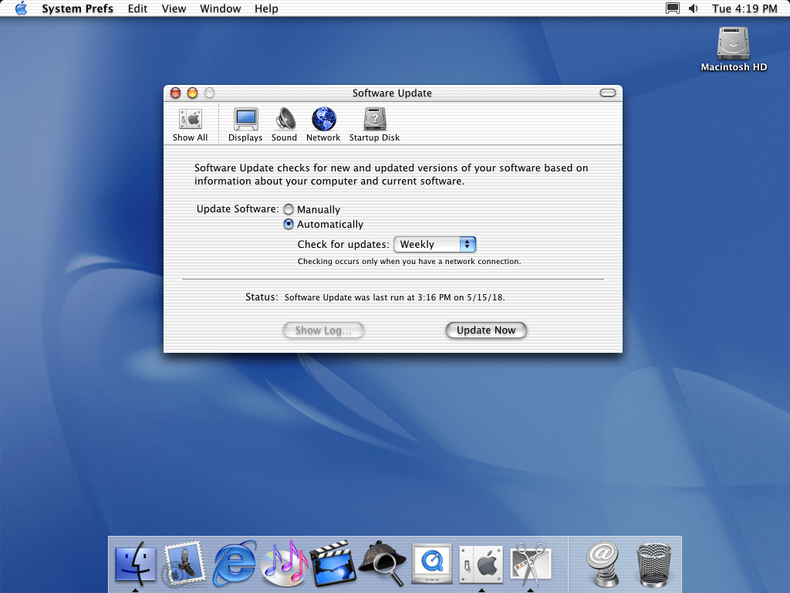This screenshot has width=790, height=593.
Task: Open the Displays preference pane
Action: (245, 124)
